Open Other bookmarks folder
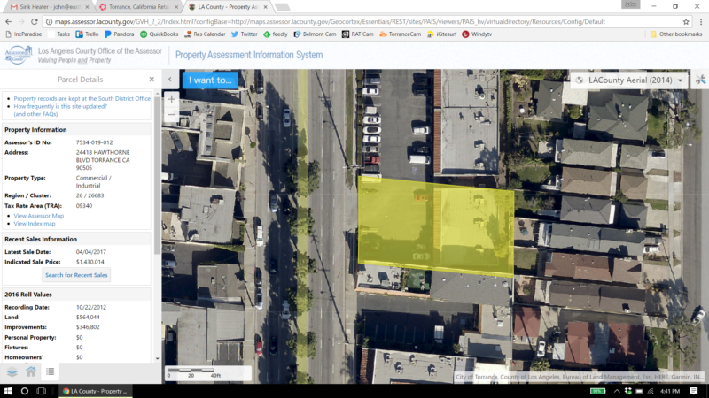This screenshot has height=398, width=709. (x=676, y=34)
